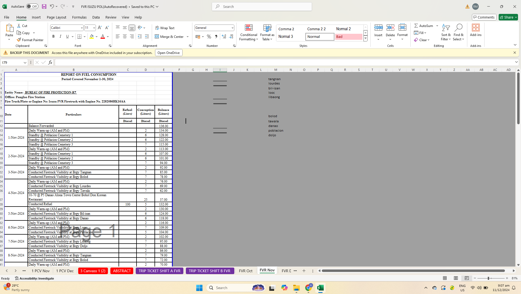Screen dimensions: 521x294
Task: Click the Copy button
Action: 23,33
